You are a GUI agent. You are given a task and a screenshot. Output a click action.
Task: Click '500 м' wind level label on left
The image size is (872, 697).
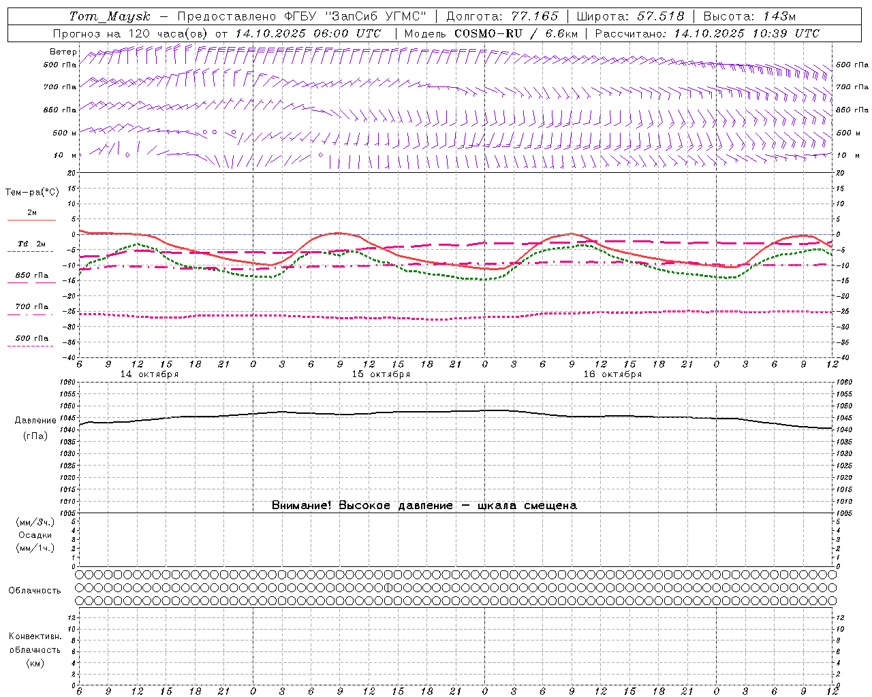(x=65, y=133)
